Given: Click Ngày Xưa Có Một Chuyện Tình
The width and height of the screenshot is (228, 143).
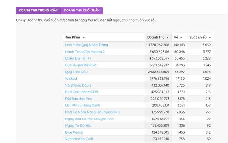Looking at the screenshot, I should (x=89, y=119).
